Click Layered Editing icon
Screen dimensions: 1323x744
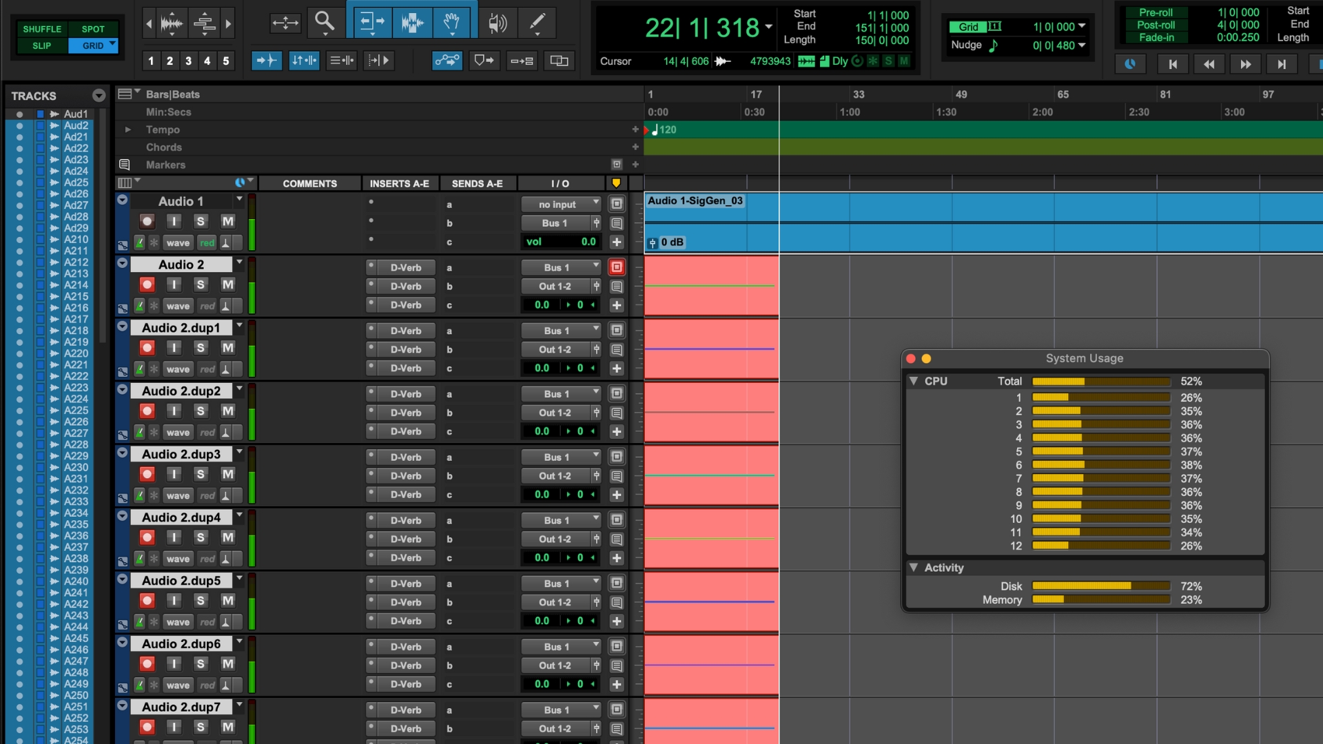click(559, 61)
